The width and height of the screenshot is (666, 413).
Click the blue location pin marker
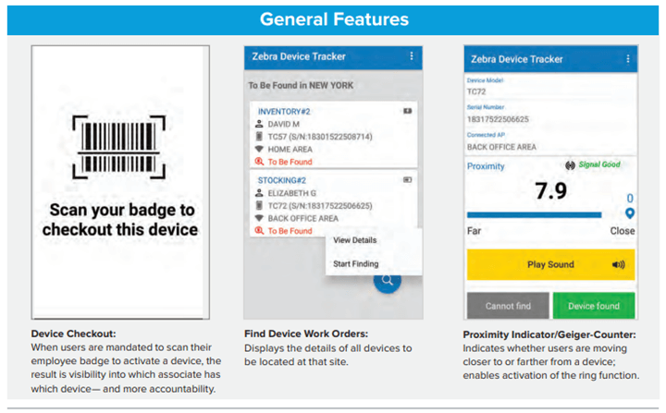coord(630,213)
